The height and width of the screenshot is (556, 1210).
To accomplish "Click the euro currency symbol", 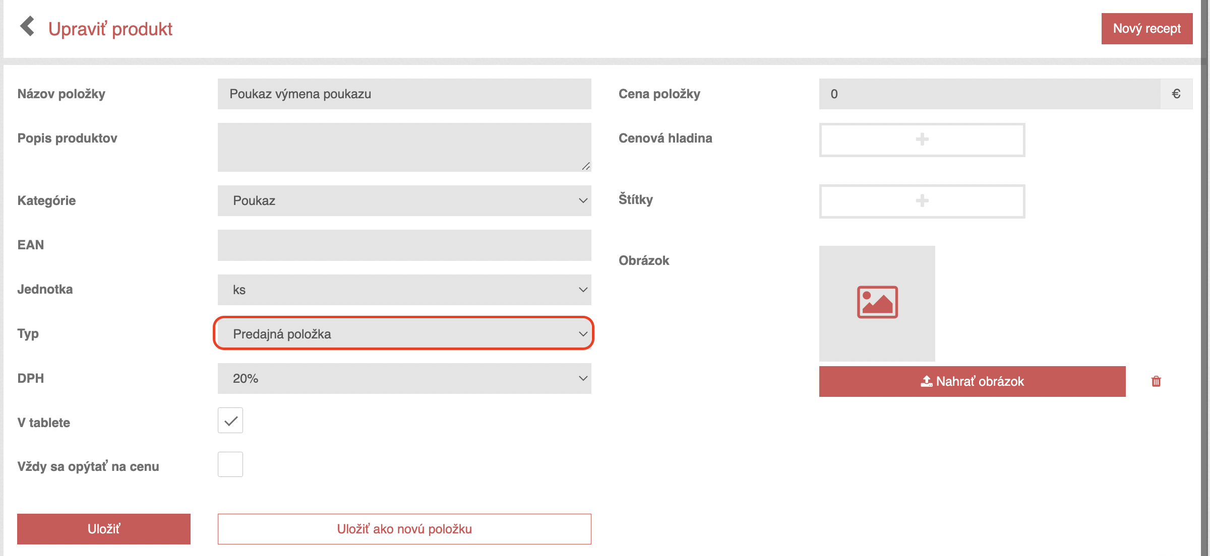I will tap(1176, 94).
